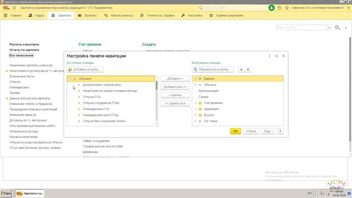Open Займы сотрудникам link

coord(96,141)
